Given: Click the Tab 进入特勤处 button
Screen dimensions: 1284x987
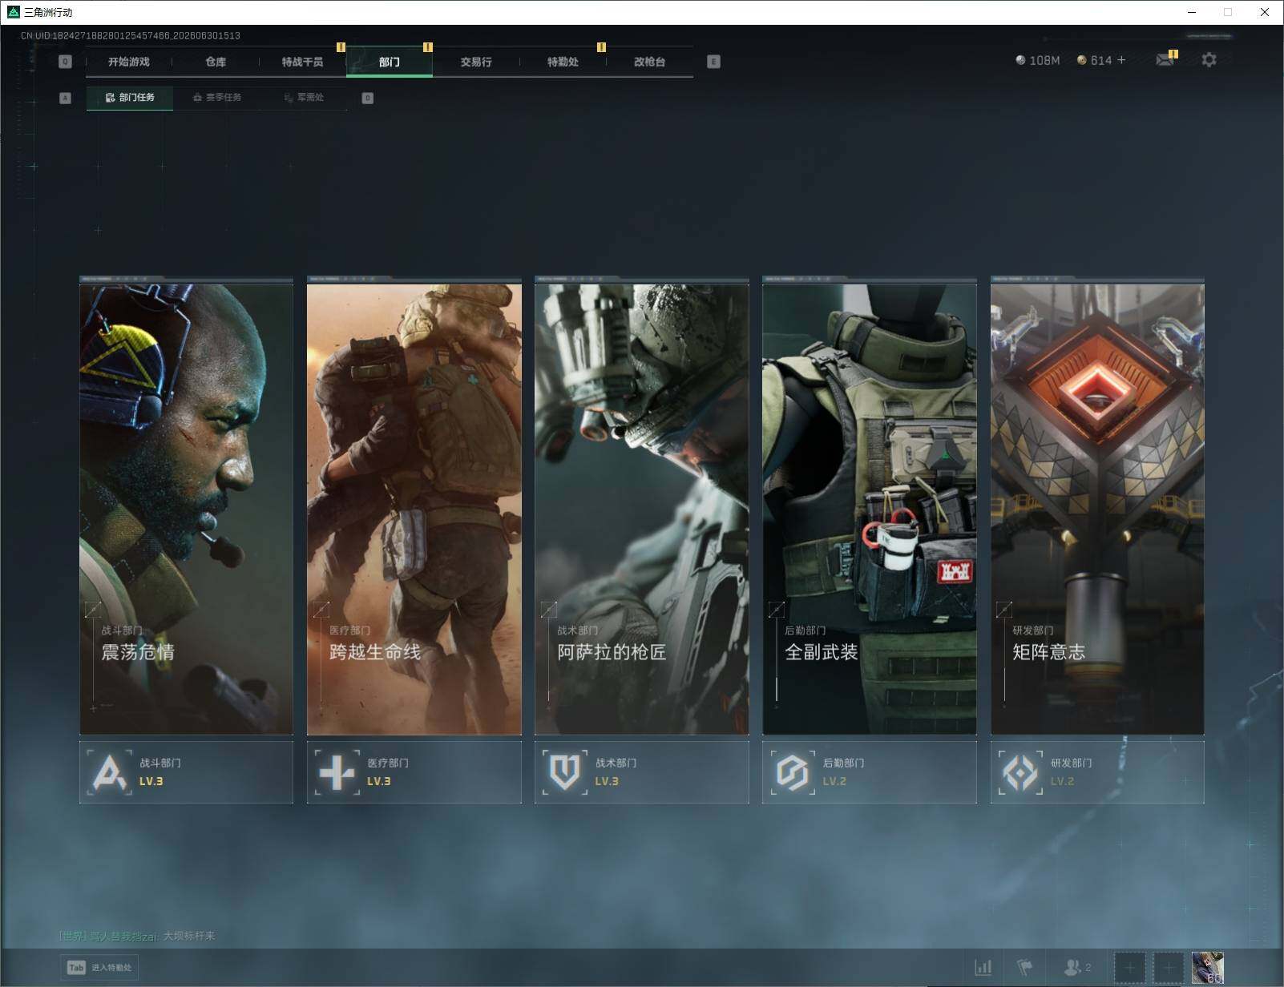Looking at the screenshot, I should [x=99, y=968].
